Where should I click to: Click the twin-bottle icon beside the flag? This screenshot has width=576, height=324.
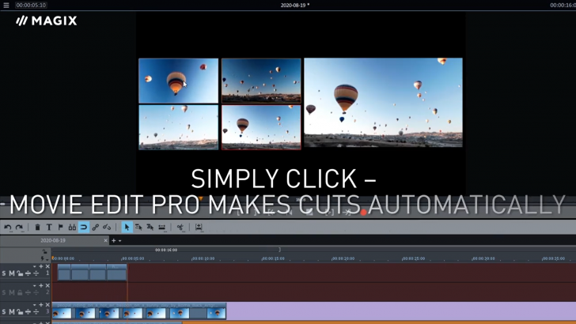(72, 228)
